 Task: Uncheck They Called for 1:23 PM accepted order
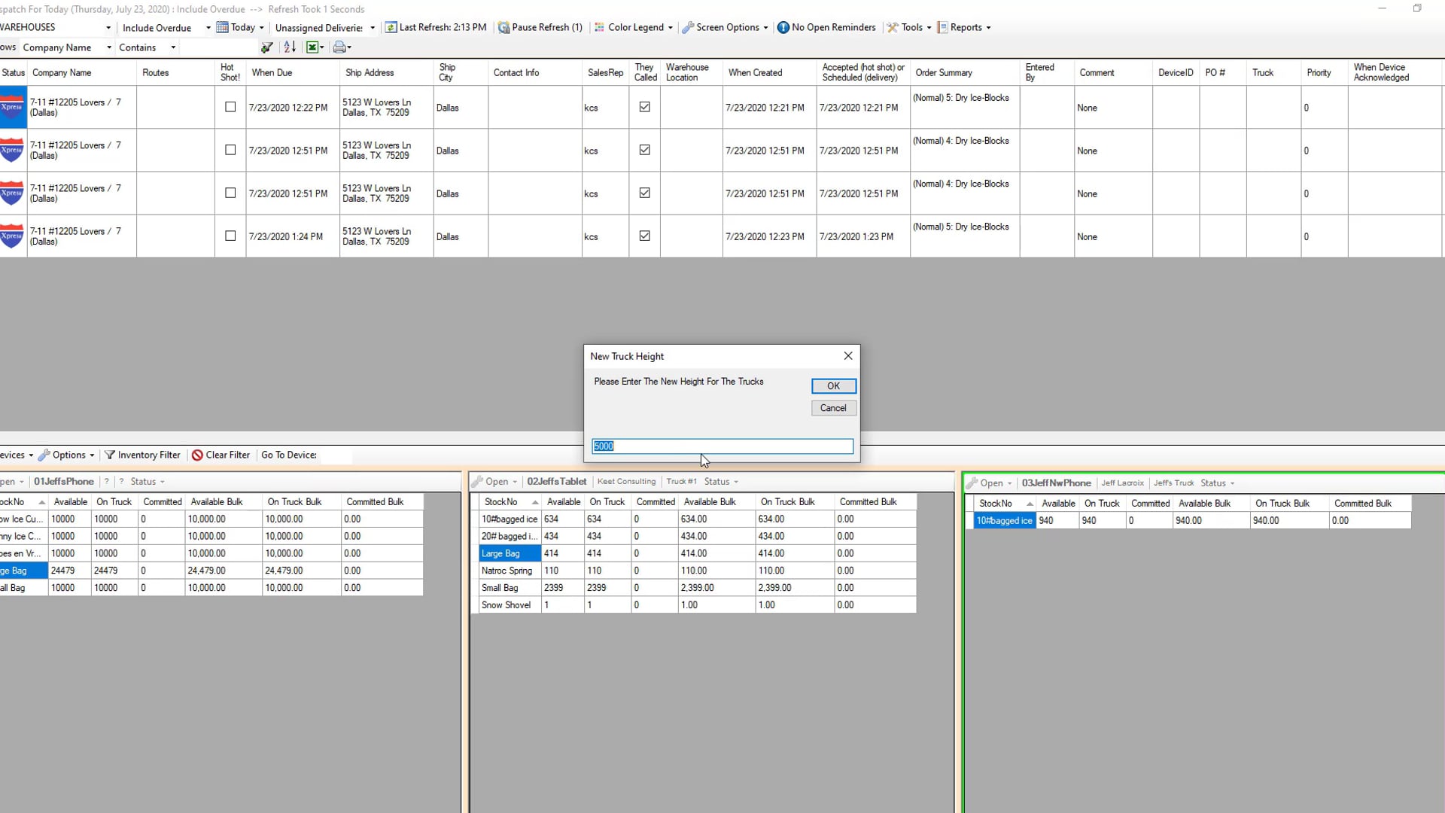(645, 236)
